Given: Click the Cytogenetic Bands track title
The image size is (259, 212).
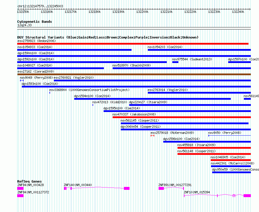Looking at the screenshot, I should coord(35,22).
